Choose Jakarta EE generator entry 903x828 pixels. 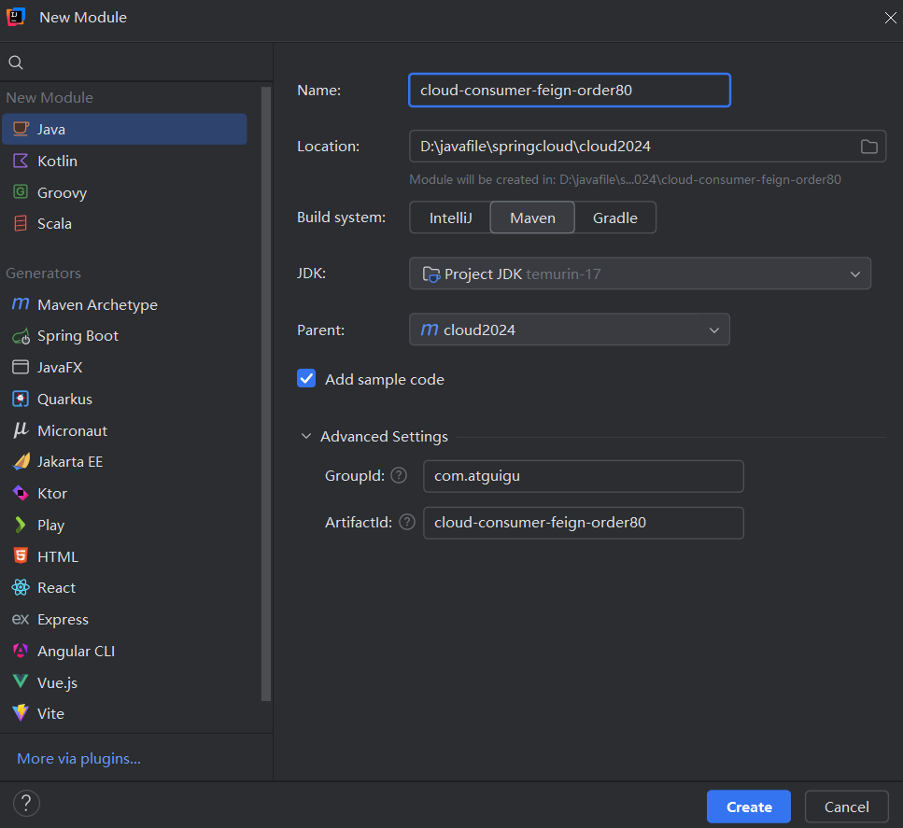(x=124, y=461)
